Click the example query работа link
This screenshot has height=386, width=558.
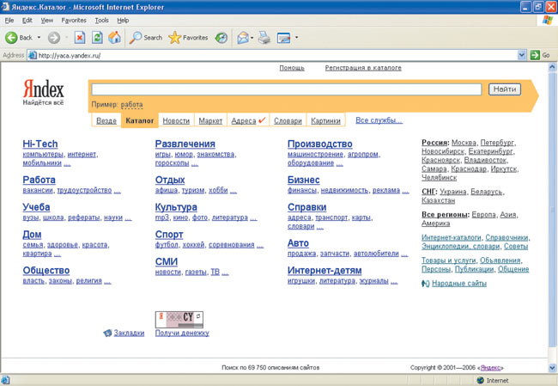click(x=131, y=104)
